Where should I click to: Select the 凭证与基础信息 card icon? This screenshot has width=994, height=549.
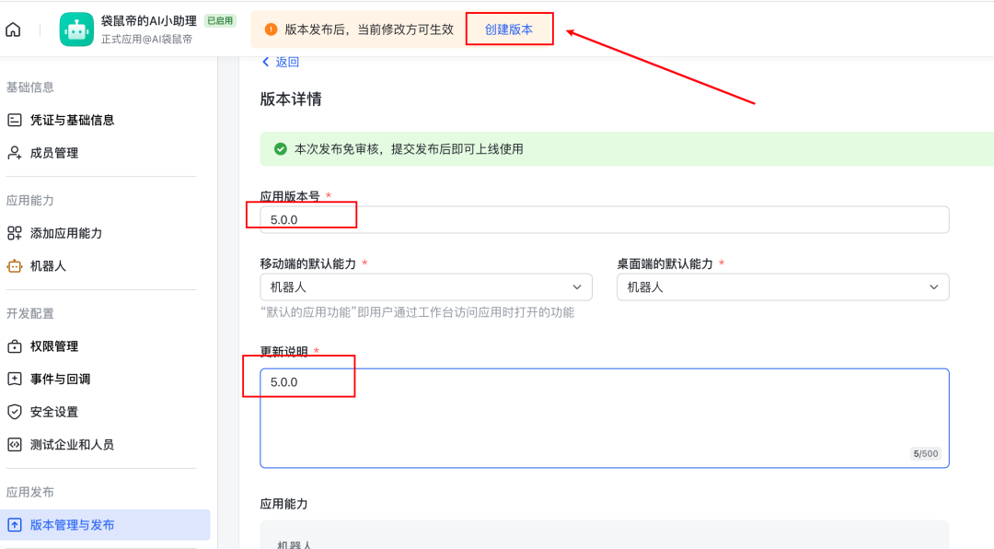click(13, 119)
